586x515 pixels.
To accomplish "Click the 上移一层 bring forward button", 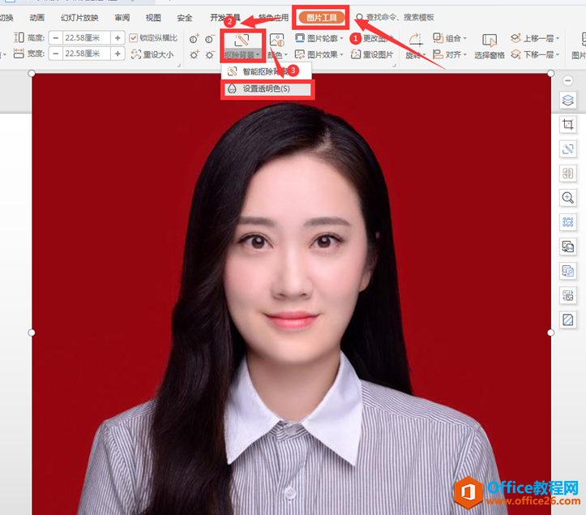I will coord(537,37).
